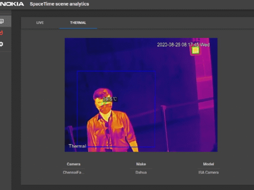
Task: Click the timestamp 2020-08-26 overlay
Action: click(183, 45)
